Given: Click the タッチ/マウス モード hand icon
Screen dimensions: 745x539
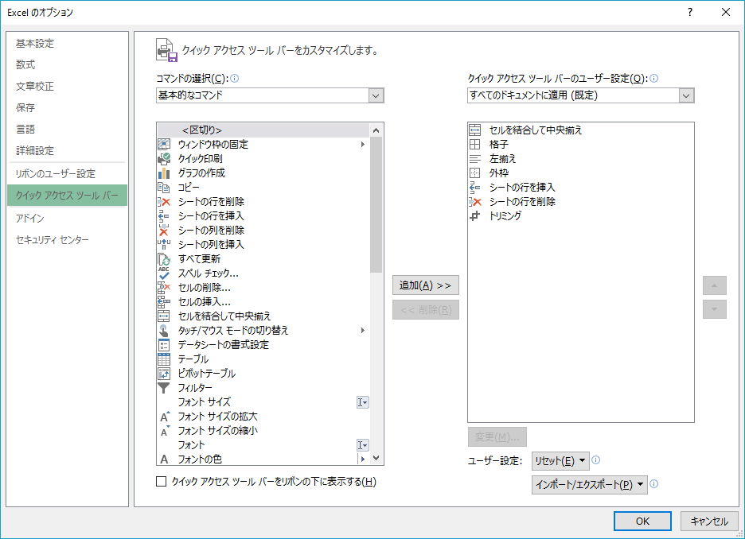Looking at the screenshot, I should (x=163, y=330).
